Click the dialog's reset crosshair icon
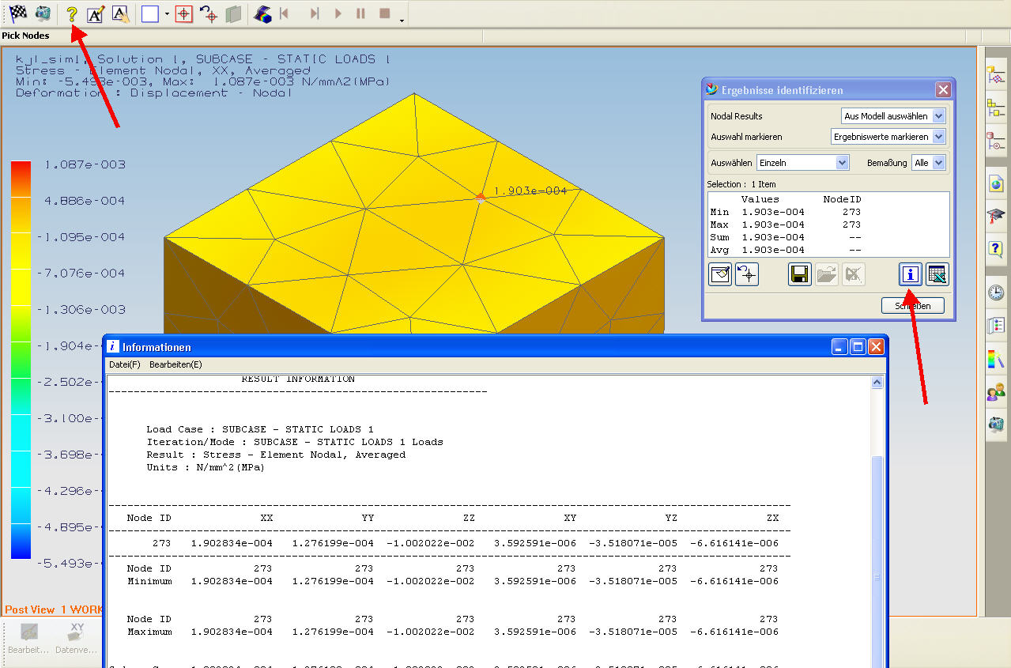1011x668 pixels. [747, 274]
